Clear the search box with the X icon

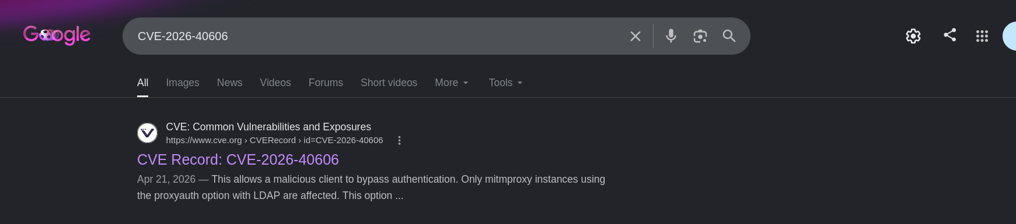[x=636, y=36]
